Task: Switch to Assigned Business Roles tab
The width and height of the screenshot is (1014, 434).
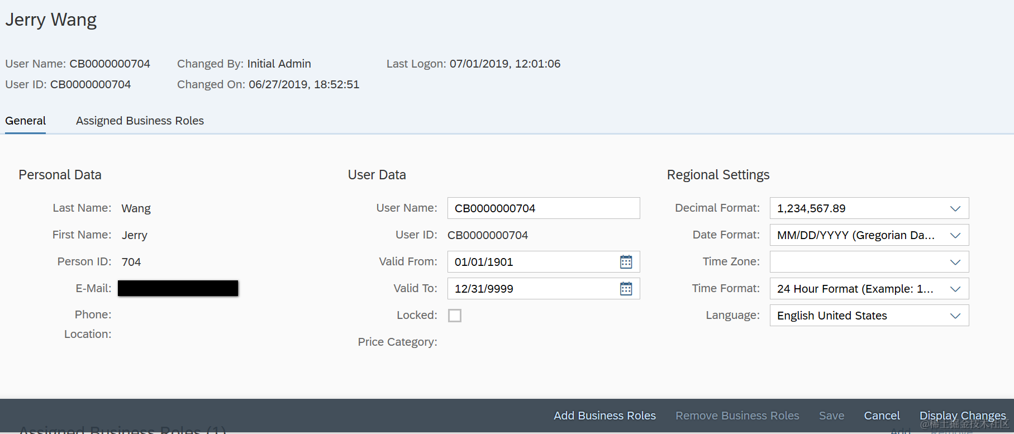Action: pyautogui.click(x=140, y=121)
